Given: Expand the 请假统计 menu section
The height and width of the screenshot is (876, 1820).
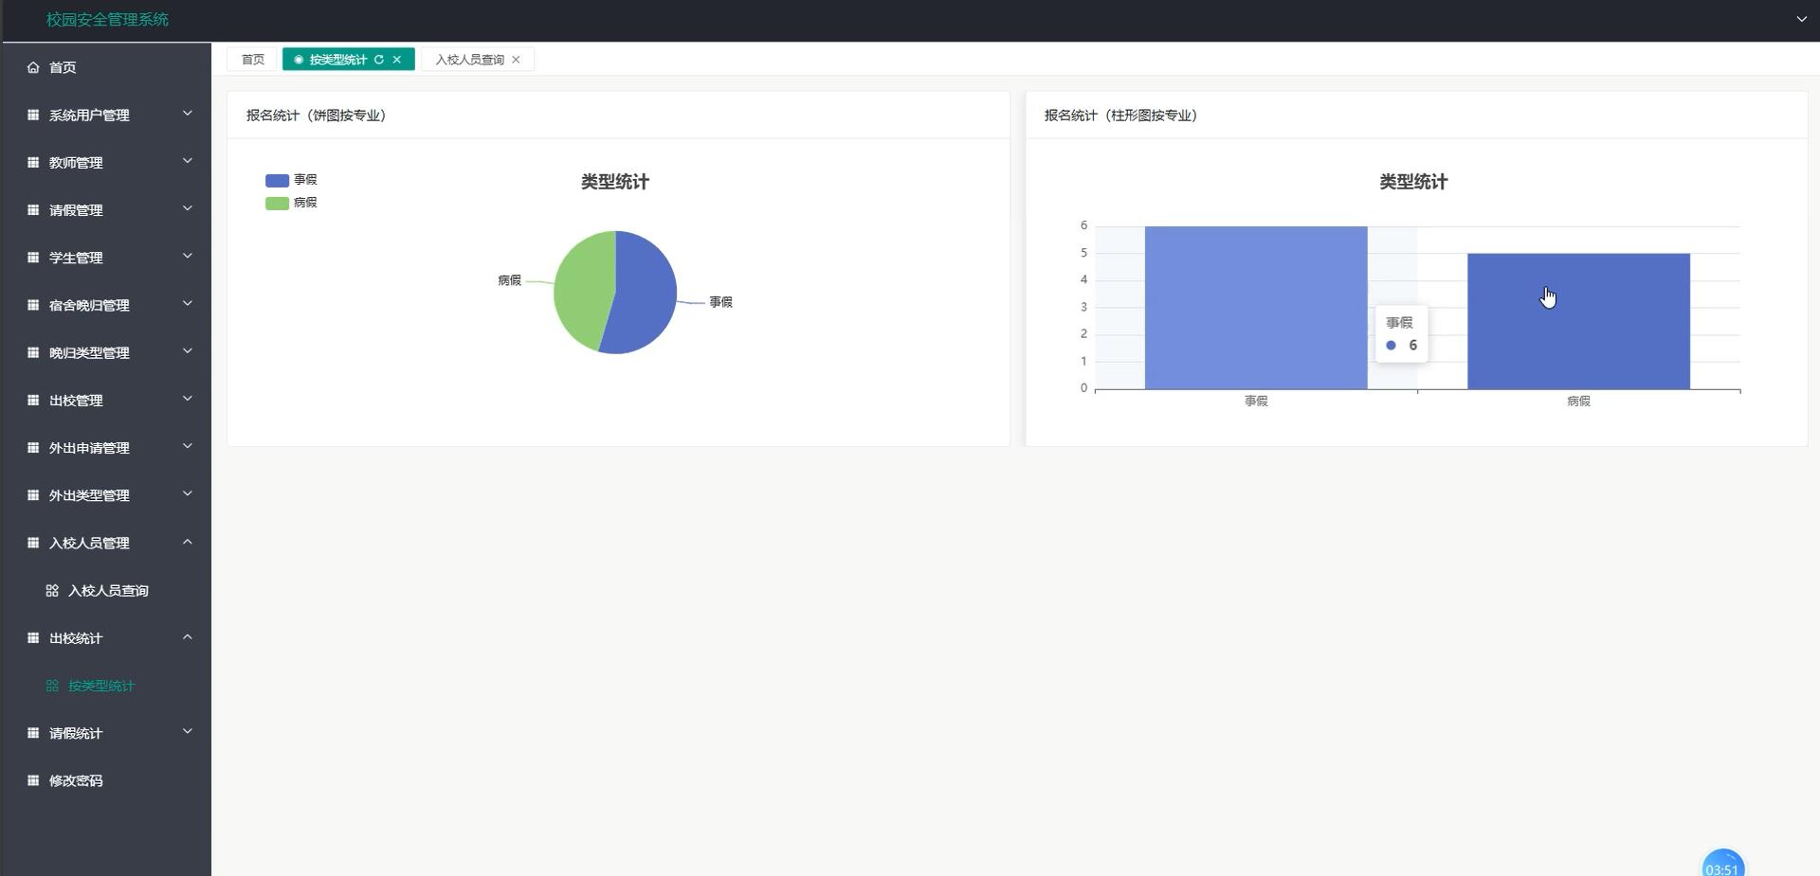Looking at the screenshot, I should 106,732.
